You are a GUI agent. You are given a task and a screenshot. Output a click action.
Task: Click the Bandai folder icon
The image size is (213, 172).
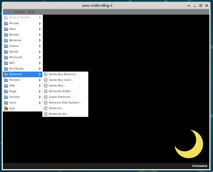(6, 35)
